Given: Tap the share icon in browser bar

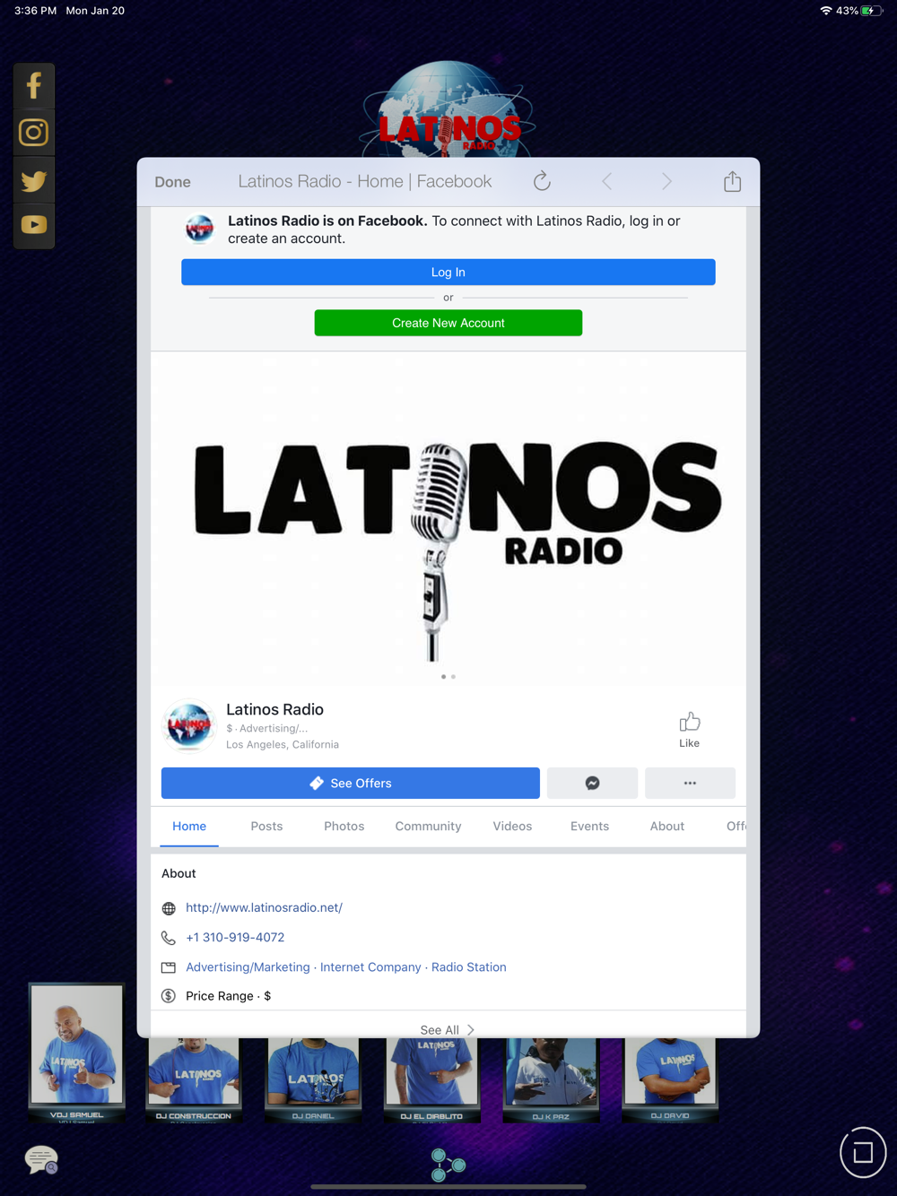Looking at the screenshot, I should coord(733,181).
